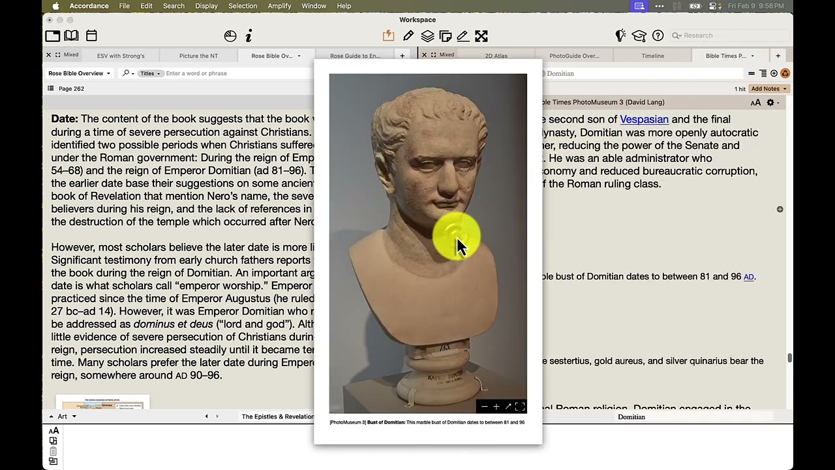Image resolution: width=835 pixels, height=470 pixels.
Task: Click the orange recycle triangle icon
Action: point(785,74)
